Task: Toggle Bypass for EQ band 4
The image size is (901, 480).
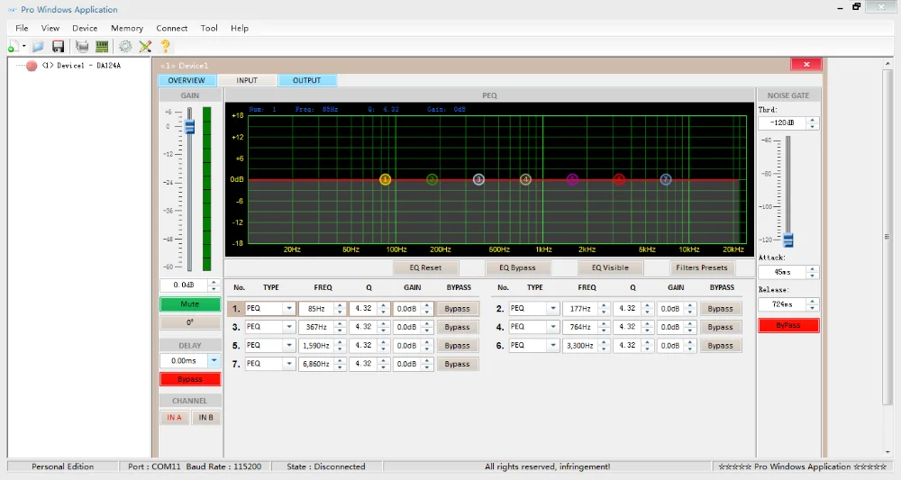Action: [720, 327]
